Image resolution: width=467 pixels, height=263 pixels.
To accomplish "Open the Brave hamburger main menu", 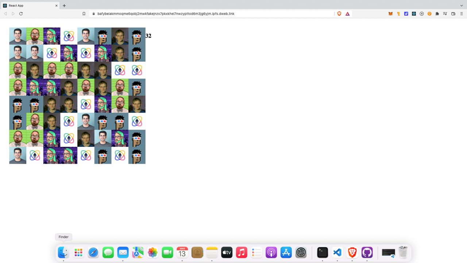I will point(462,14).
